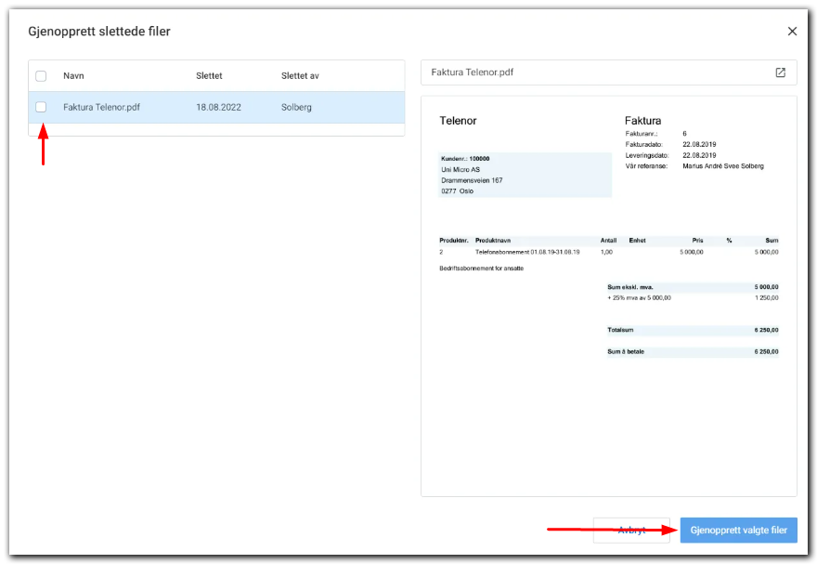
Task: Check the box for Faktura Telenor.pdf
Action: pos(41,108)
